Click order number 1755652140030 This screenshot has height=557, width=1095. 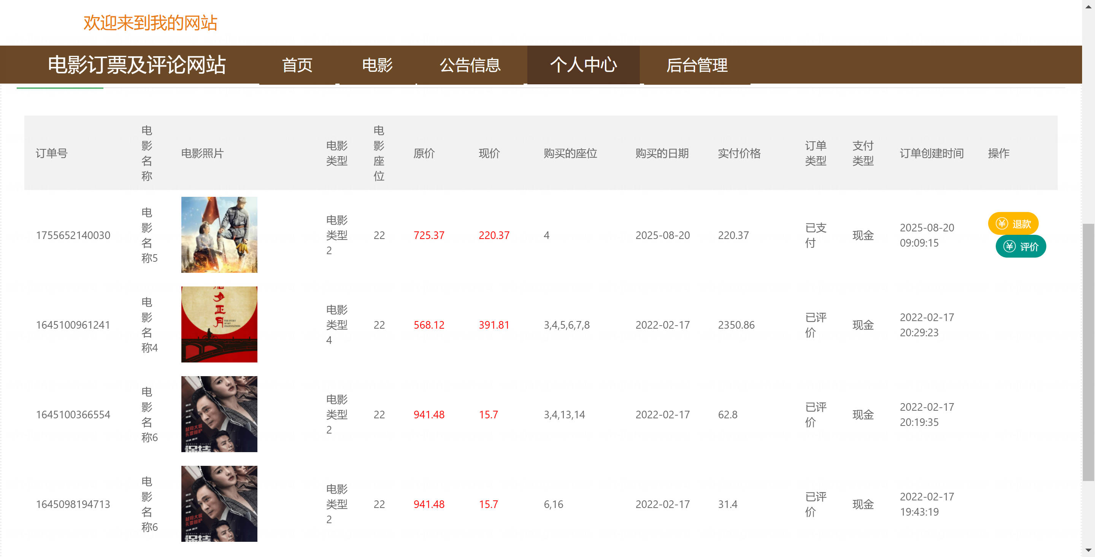tap(73, 235)
